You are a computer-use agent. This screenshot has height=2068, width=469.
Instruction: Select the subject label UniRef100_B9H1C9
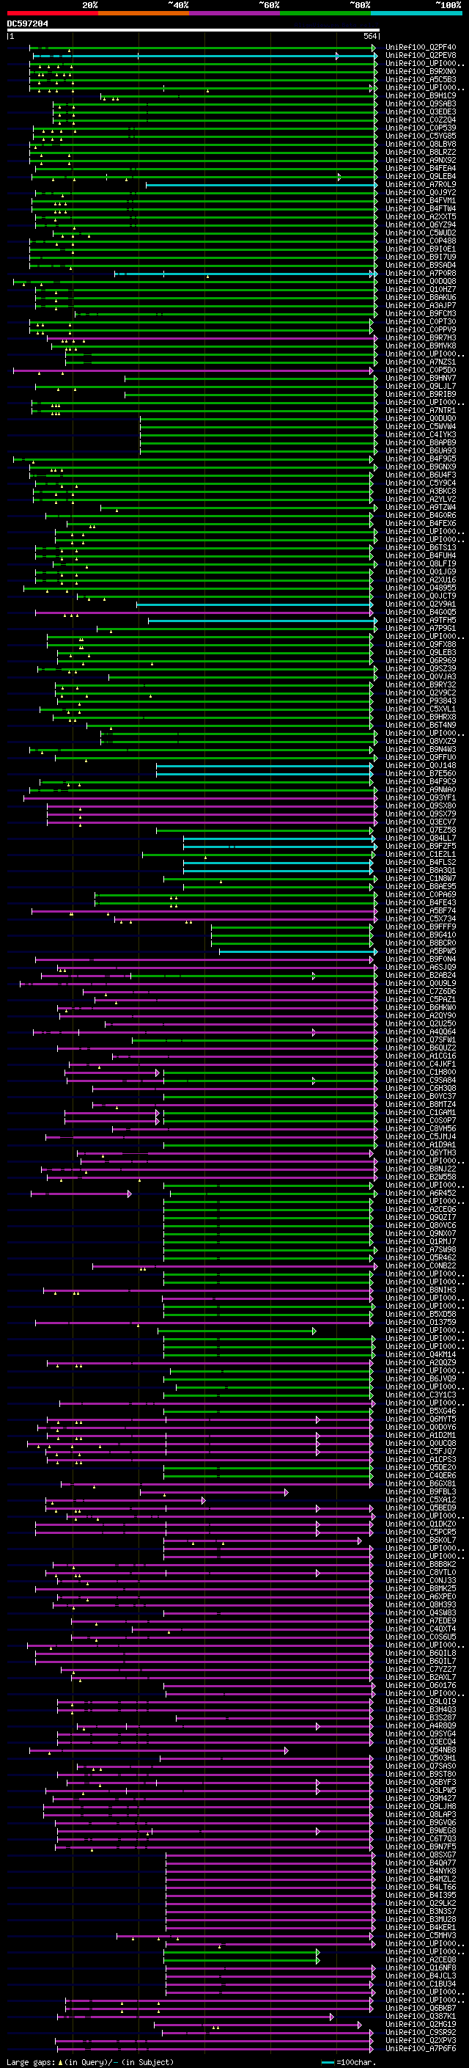[x=420, y=95]
